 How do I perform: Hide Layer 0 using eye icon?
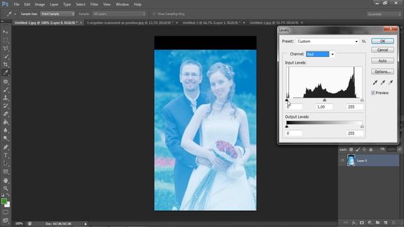(x=342, y=160)
